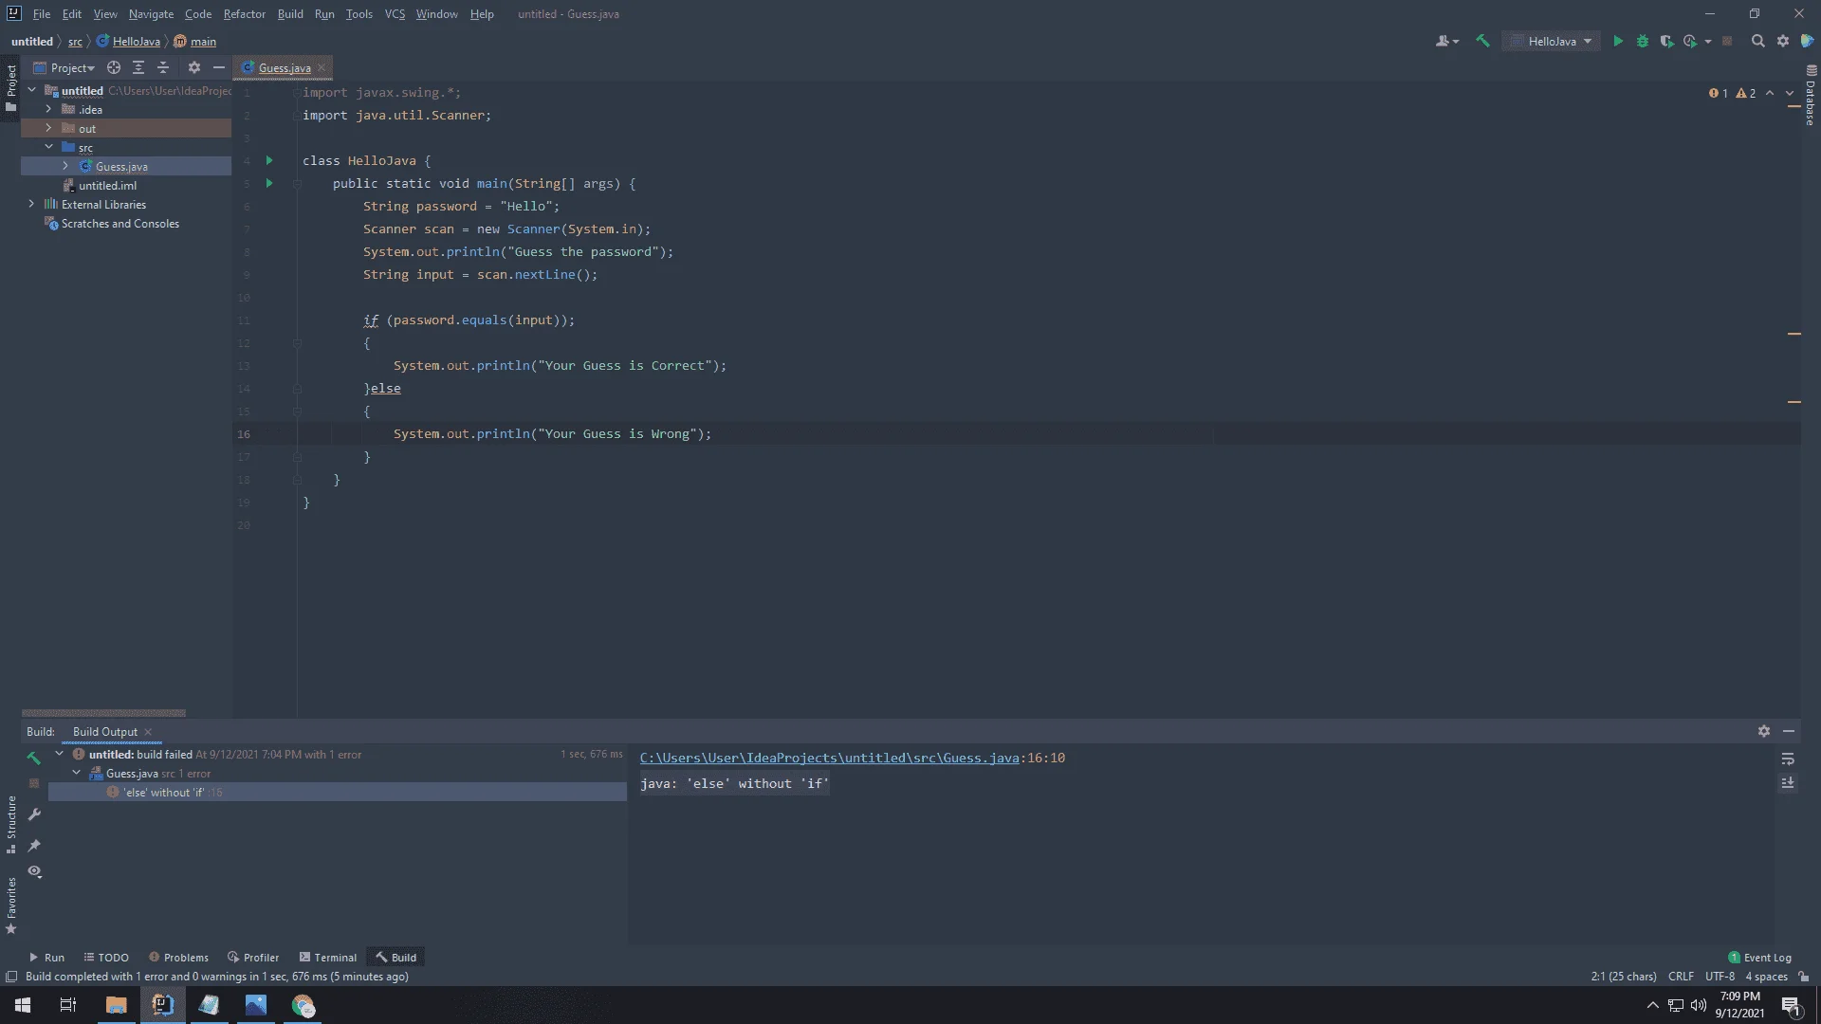The width and height of the screenshot is (1821, 1024).
Task: Open the Event Log
Action: [x=1760, y=958]
